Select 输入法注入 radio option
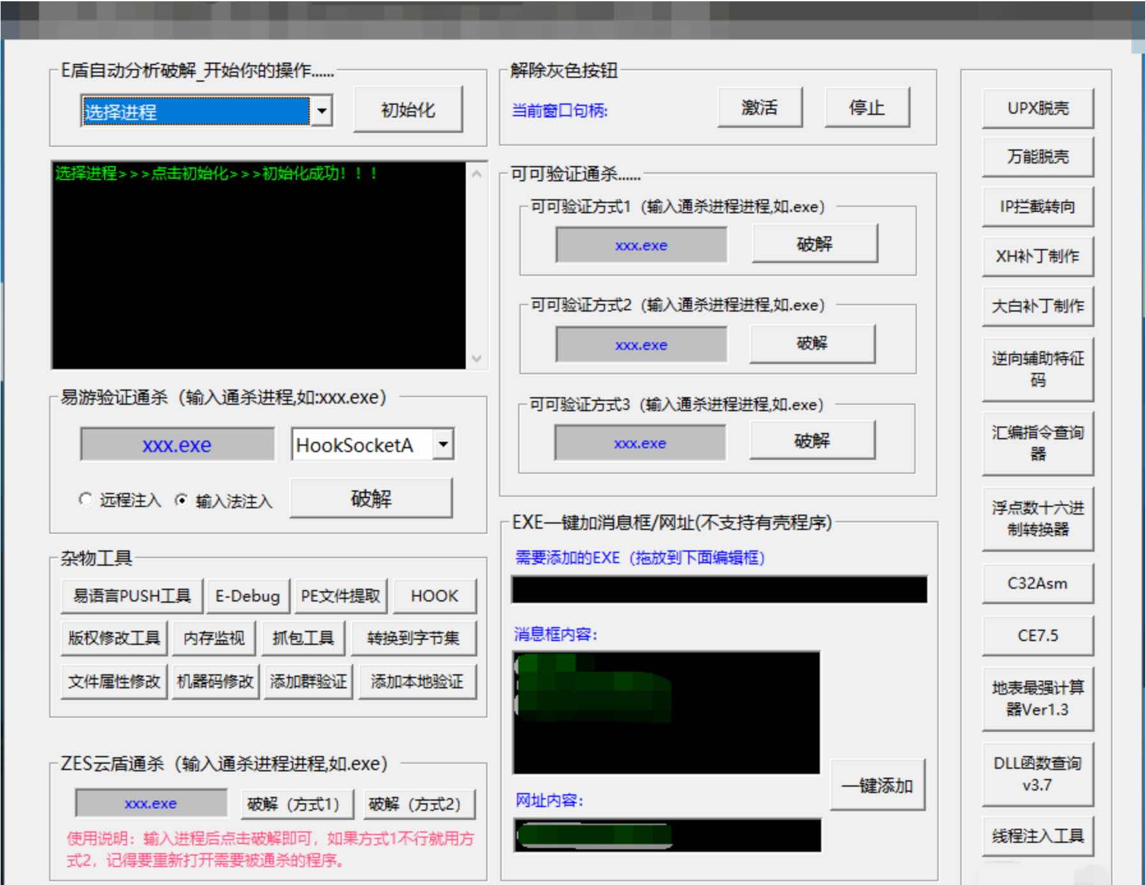Viewport: 1145px width, 885px height. click(x=224, y=501)
